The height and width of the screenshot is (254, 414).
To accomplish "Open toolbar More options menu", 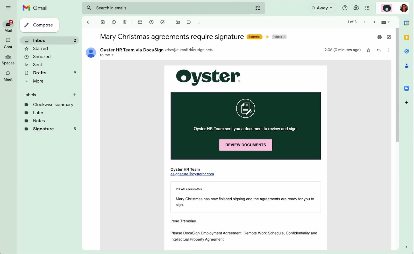I will click(199, 22).
